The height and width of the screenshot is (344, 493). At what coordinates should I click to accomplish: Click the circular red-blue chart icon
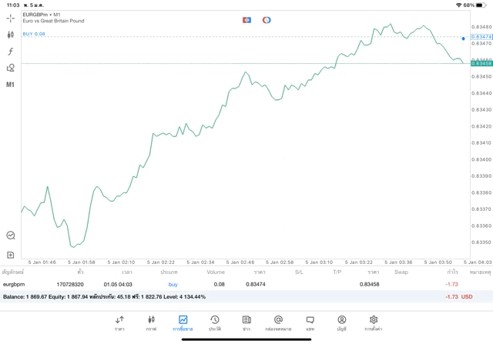pyautogui.click(x=267, y=19)
